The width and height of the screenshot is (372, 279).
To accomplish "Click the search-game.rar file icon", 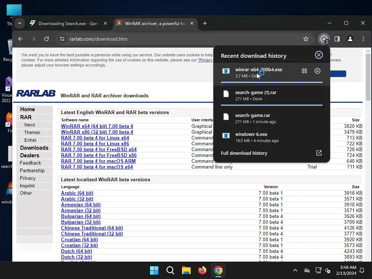I will coord(226,117).
